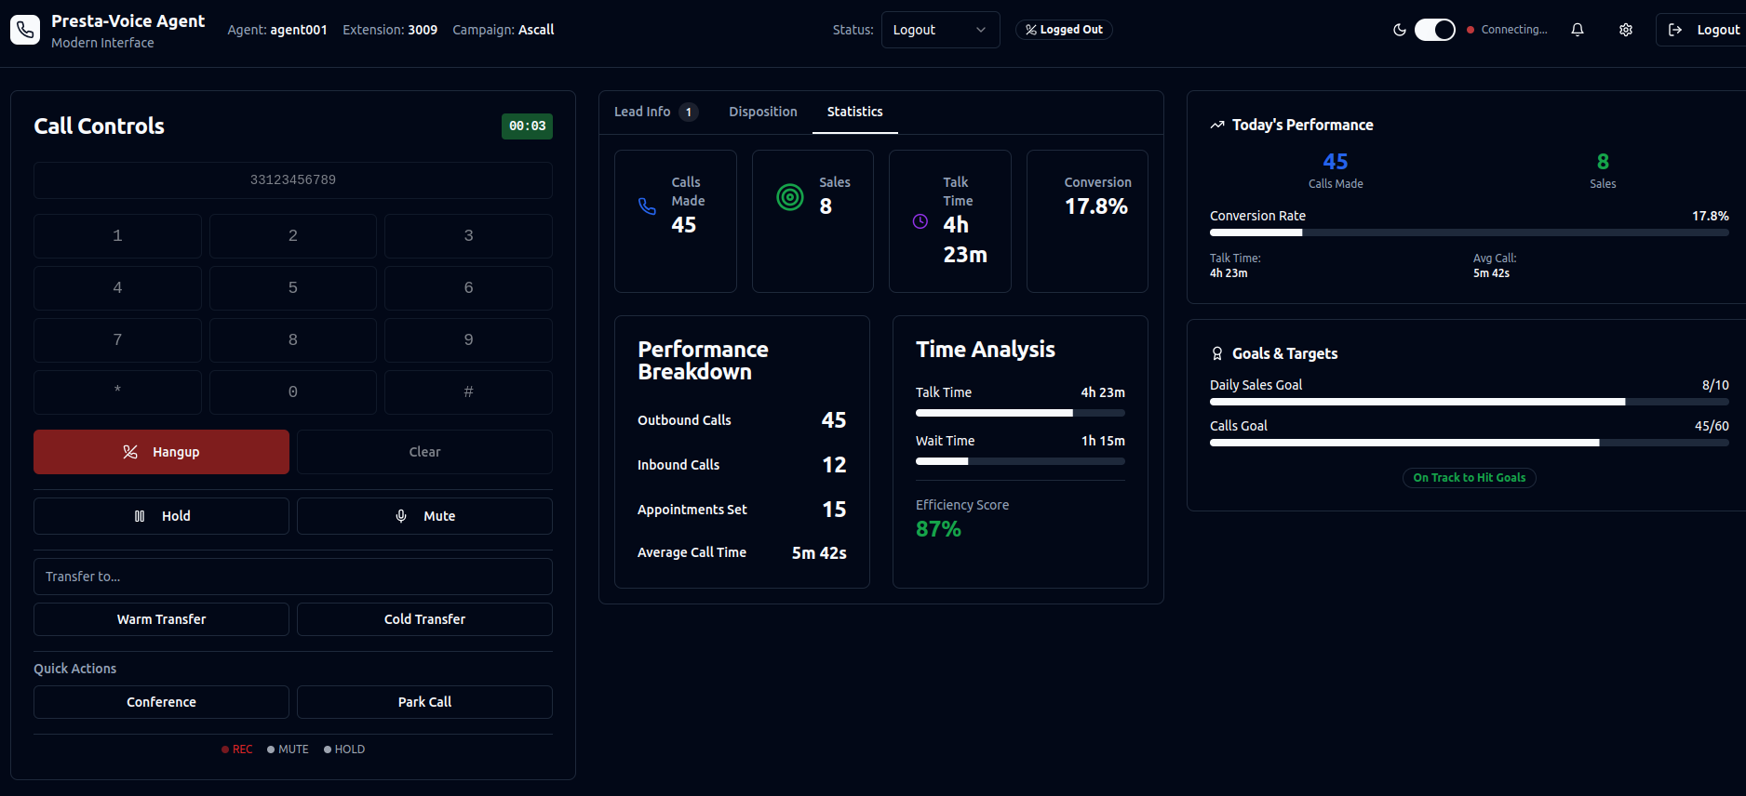The height and width of the screenshot is (796, 1746).
Task: Click the Talk Time analysis bar
Action: coord(1020,413)
